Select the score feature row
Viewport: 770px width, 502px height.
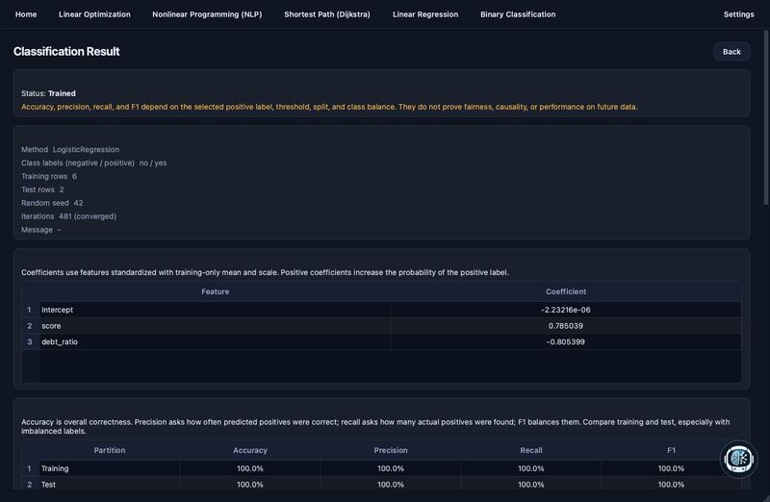[381, 326]
